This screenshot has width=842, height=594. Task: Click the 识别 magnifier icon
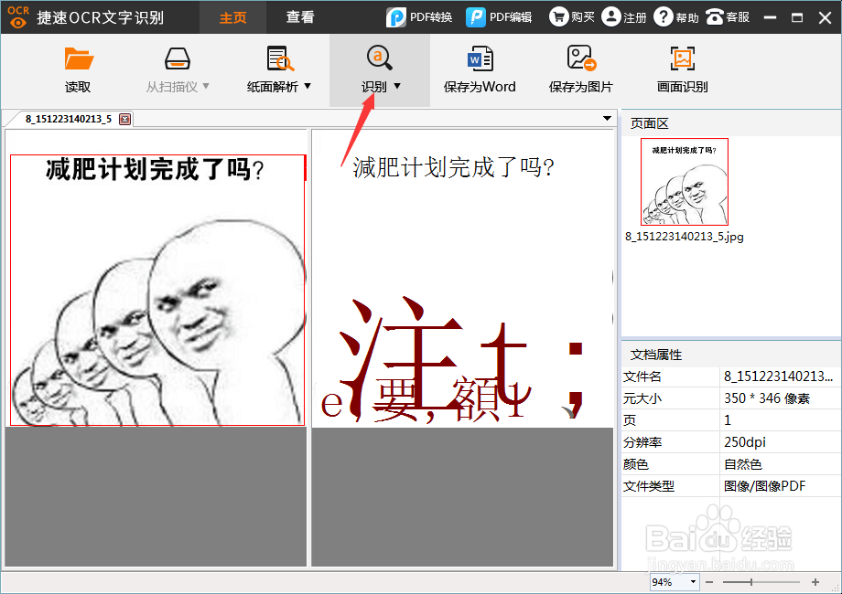pos(379,58)
